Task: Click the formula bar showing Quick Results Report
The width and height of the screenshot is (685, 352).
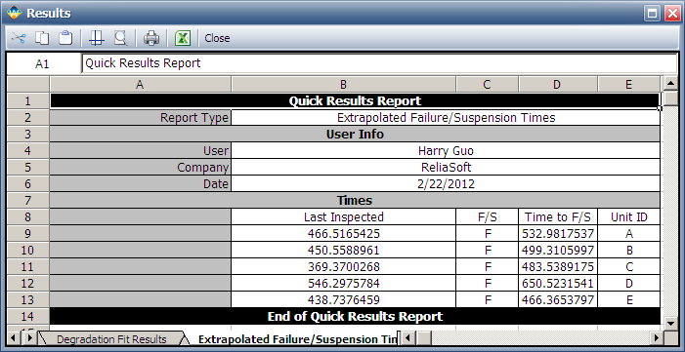Action: click(379, 63)
